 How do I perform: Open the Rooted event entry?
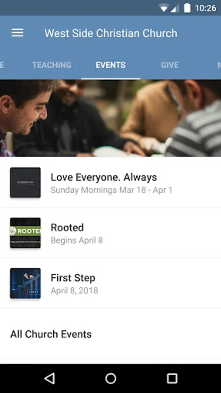point(110,233)
